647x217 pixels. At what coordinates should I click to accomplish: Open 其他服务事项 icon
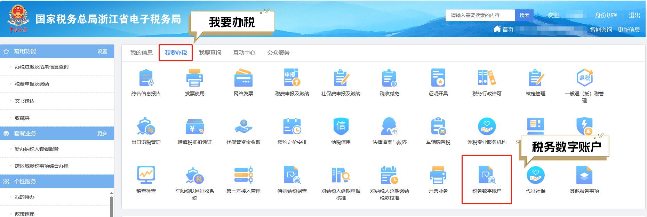tap(584, 175)
